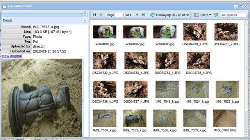The height and width of the screenshot is (140, 250).
Task: Open the view original link
Action: point(12,56)
